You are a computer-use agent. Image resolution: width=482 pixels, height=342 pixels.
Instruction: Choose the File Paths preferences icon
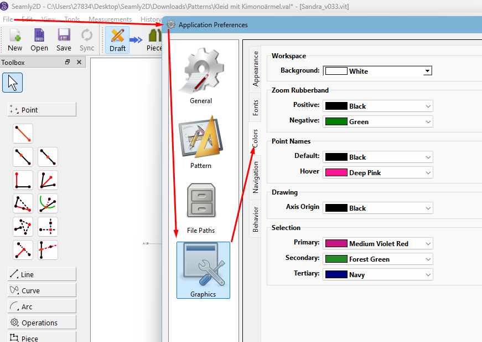201,206
